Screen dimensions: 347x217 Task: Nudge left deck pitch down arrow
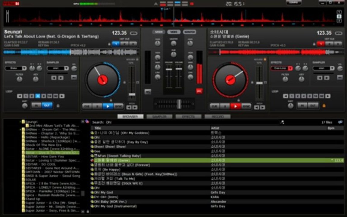129,107
